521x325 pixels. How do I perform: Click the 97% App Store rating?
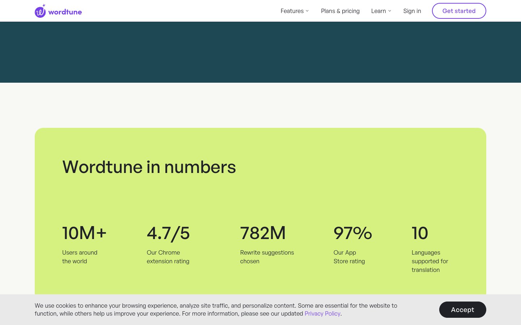pos(353,233)
